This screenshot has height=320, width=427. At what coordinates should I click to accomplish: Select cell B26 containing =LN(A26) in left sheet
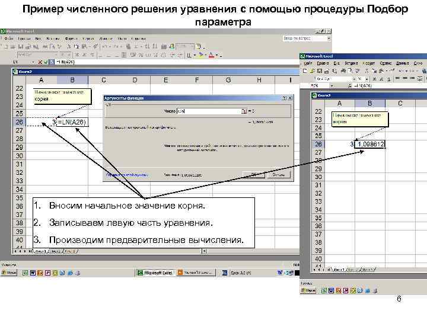point(72,122)
